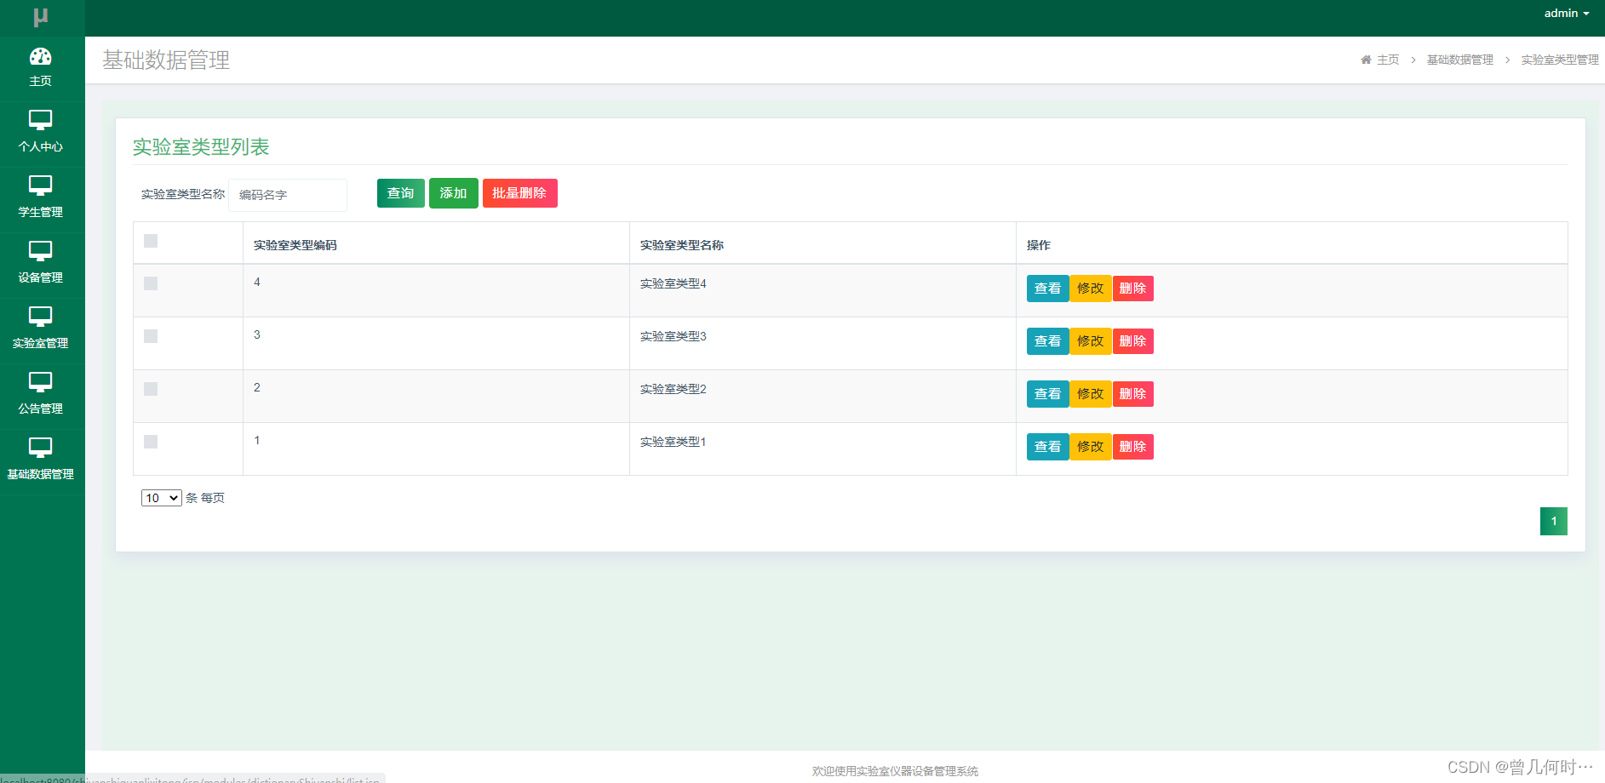Click the 主页 breadcrumb link

tap(1388, 60)
